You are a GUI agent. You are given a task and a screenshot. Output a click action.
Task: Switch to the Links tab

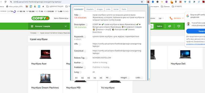pyautogui.click(x=108, y=9)
